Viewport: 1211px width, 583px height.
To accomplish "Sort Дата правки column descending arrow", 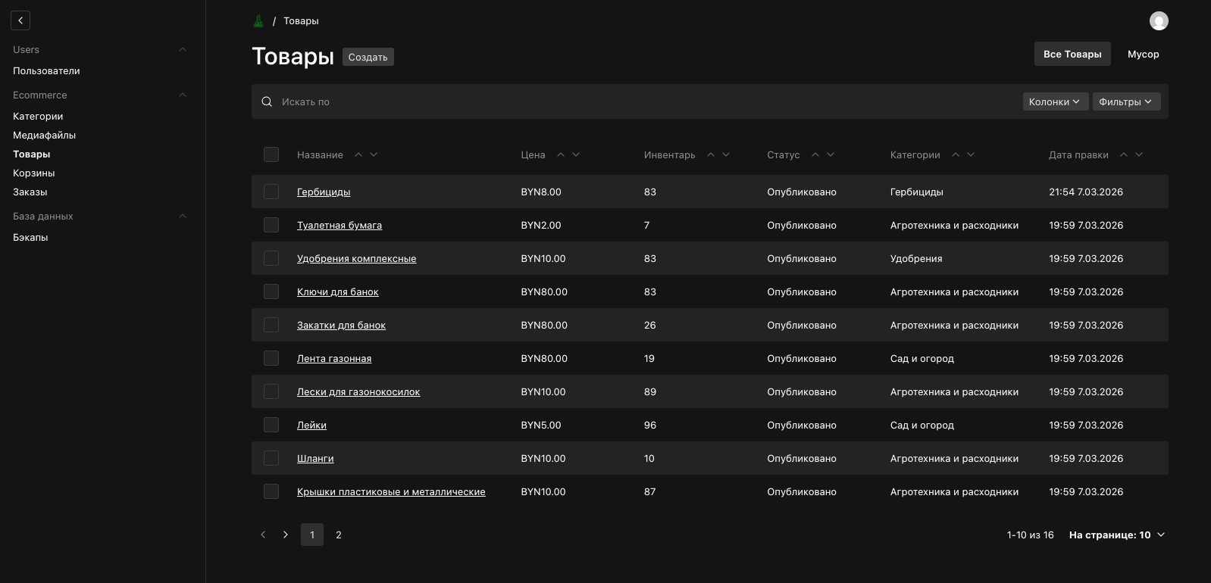I will click(1139, 154).
